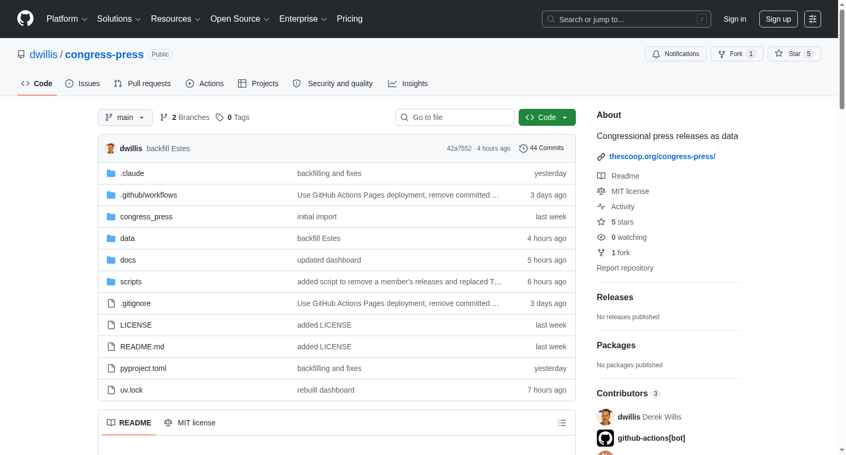The width and height of the screenshot is (846, 455).
Task: Click the .gitignore file icon
Action: click(x=111, y=303)
